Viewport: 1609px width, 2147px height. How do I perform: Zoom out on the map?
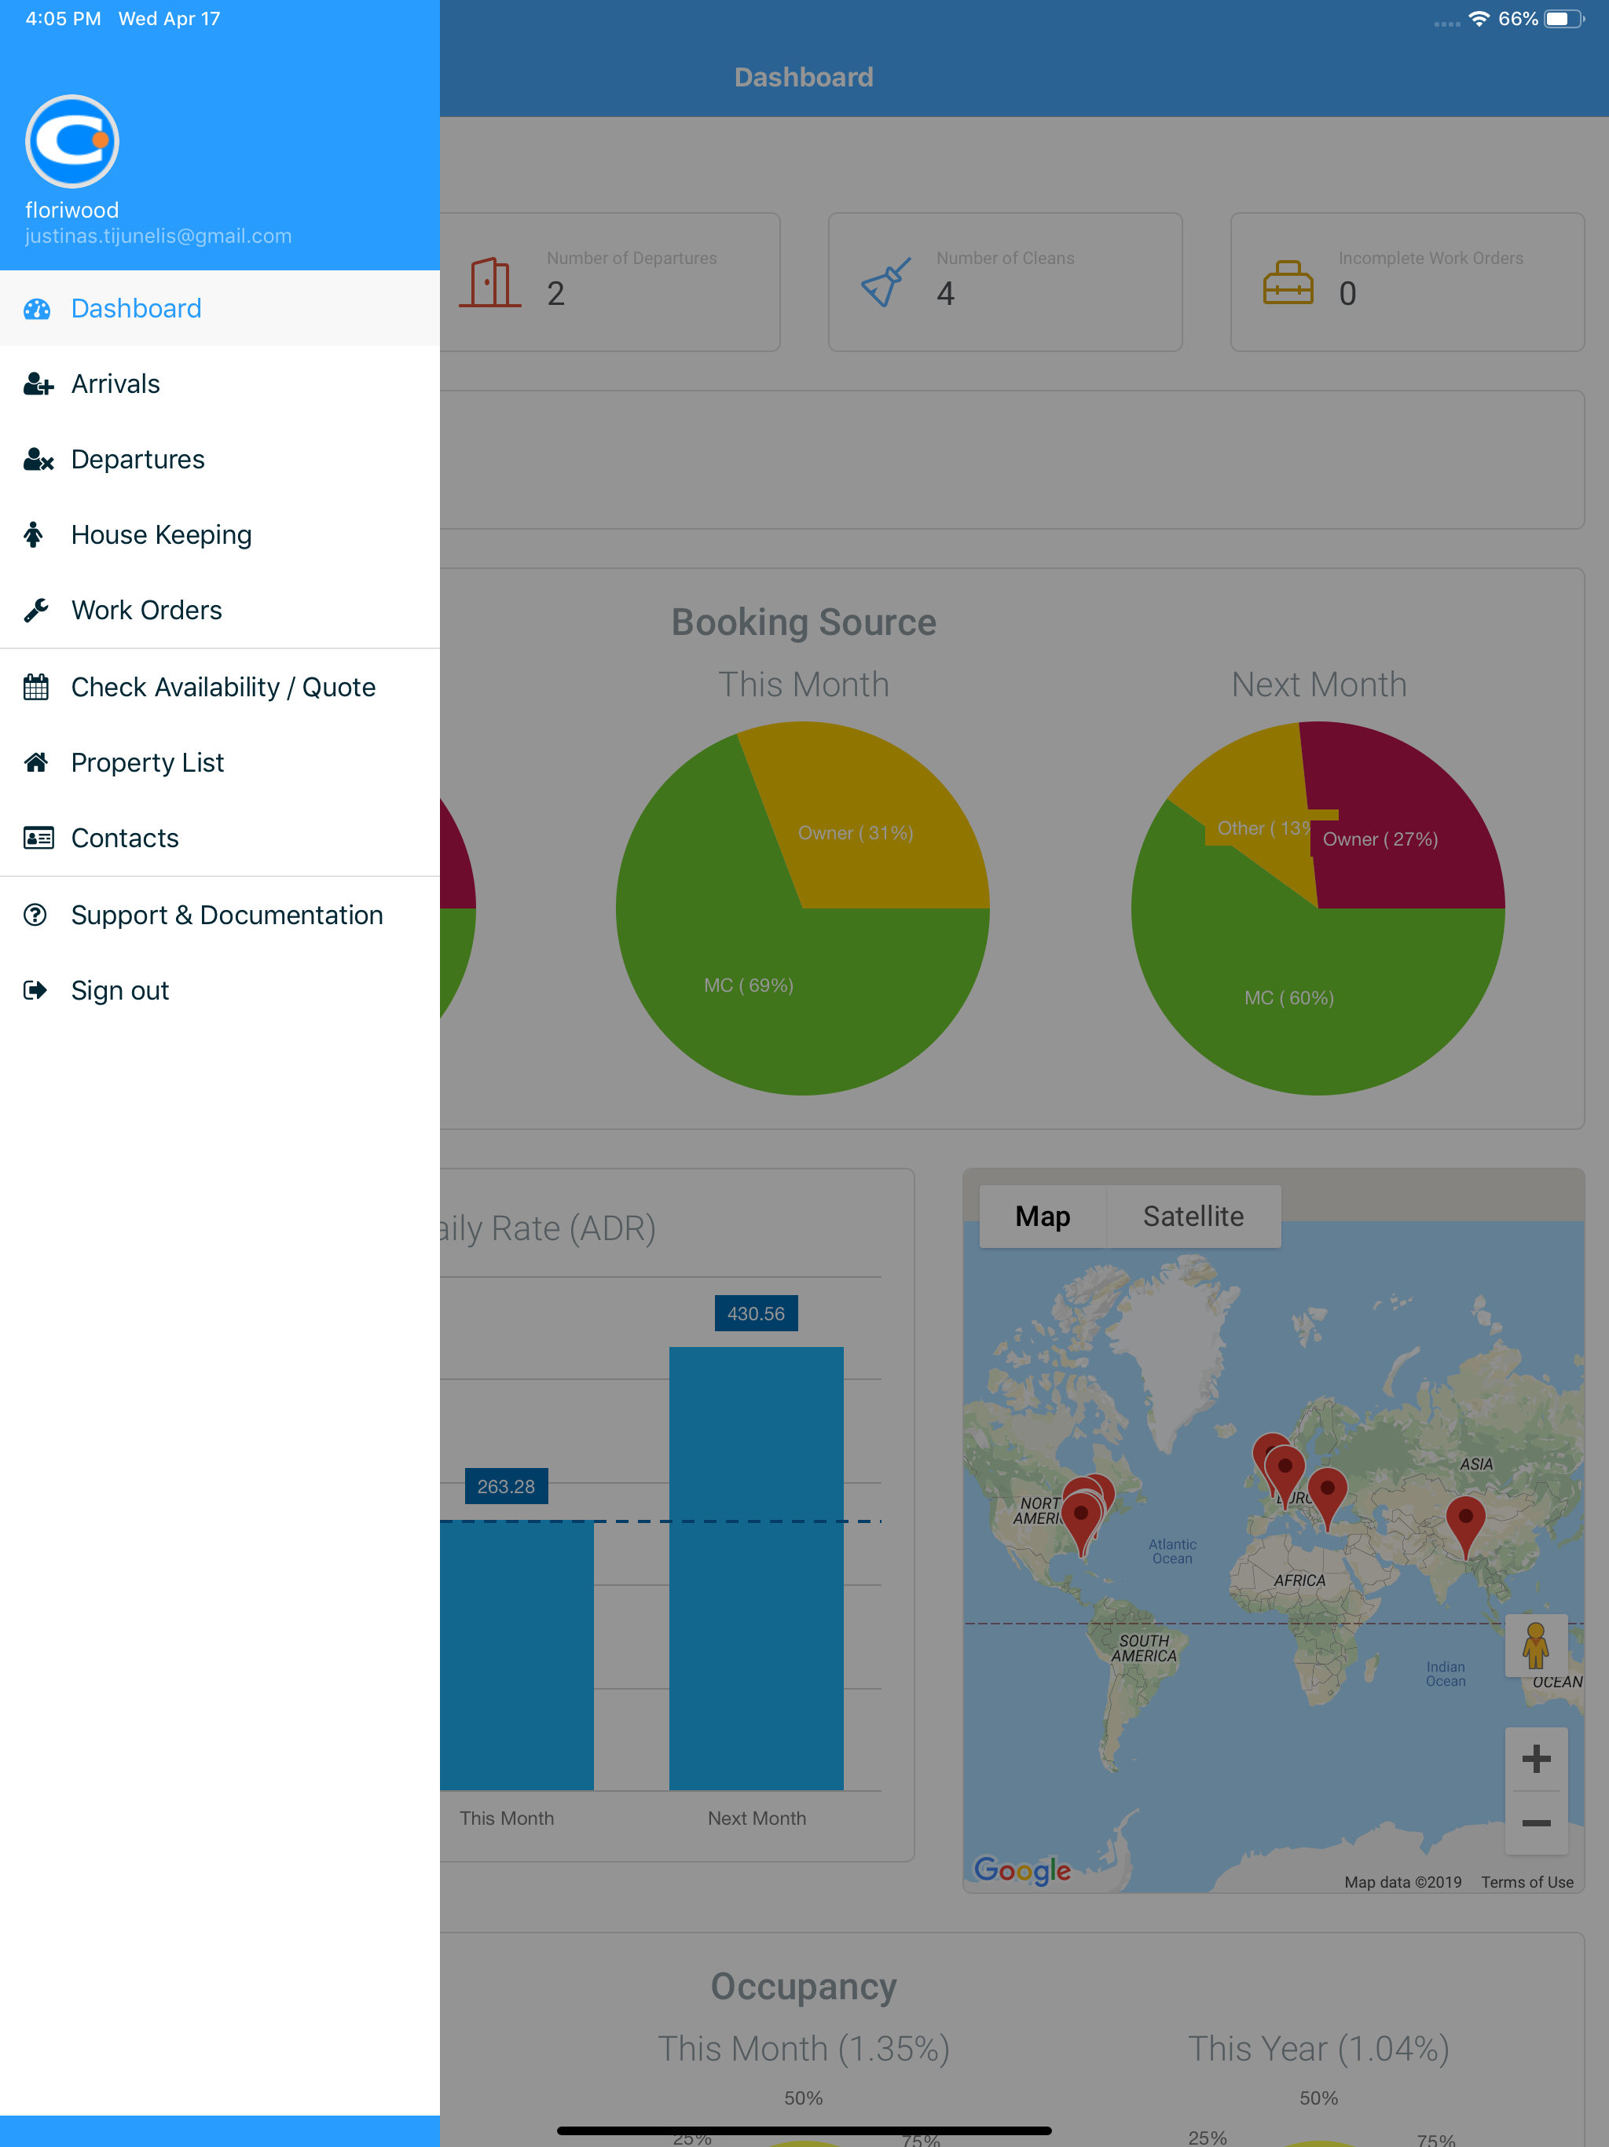pyautogui.click(x=1535, y=1822)
